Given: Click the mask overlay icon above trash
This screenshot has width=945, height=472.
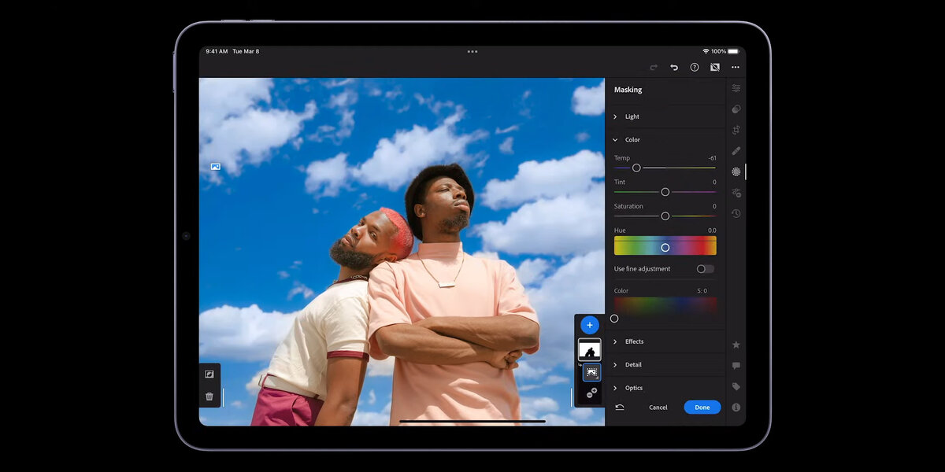Looking at the screenshot, I should (209, 374).
